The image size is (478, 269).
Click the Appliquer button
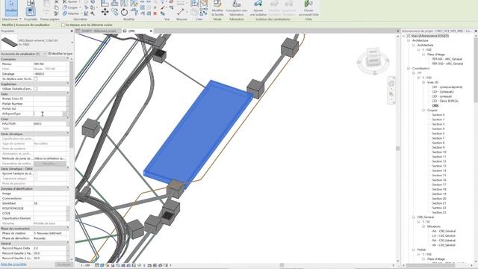63,265
